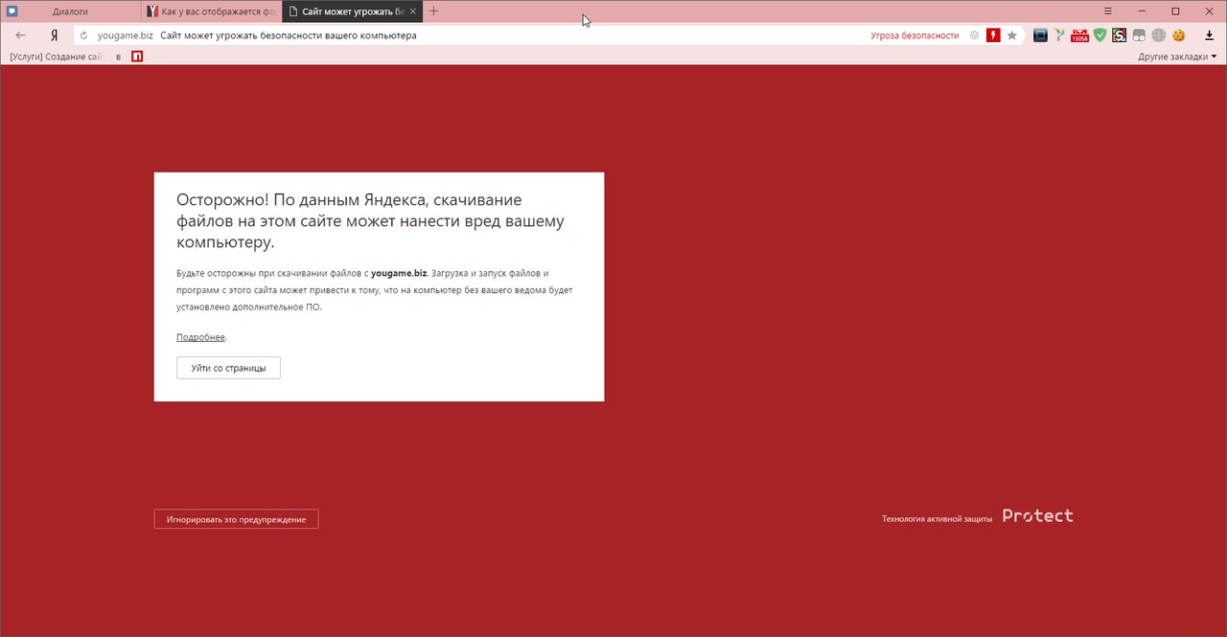
Task: Click the 'Осторожно! По данным Яндекса' heading
Action: (370, 220)
